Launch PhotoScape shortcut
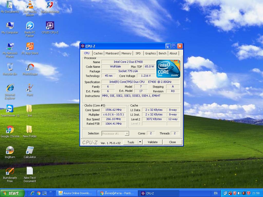The height and width of the screenshot is (197, 263). 30,69
